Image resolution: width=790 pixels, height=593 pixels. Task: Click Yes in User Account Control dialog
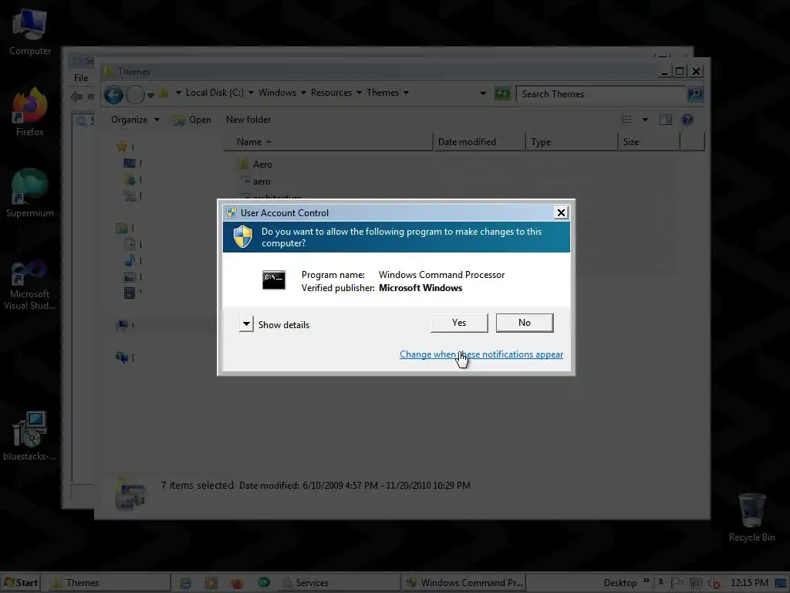459,323
